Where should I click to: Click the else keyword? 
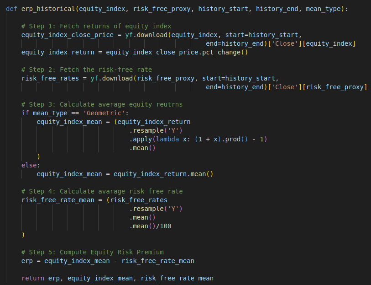click(x=29, y=165)
